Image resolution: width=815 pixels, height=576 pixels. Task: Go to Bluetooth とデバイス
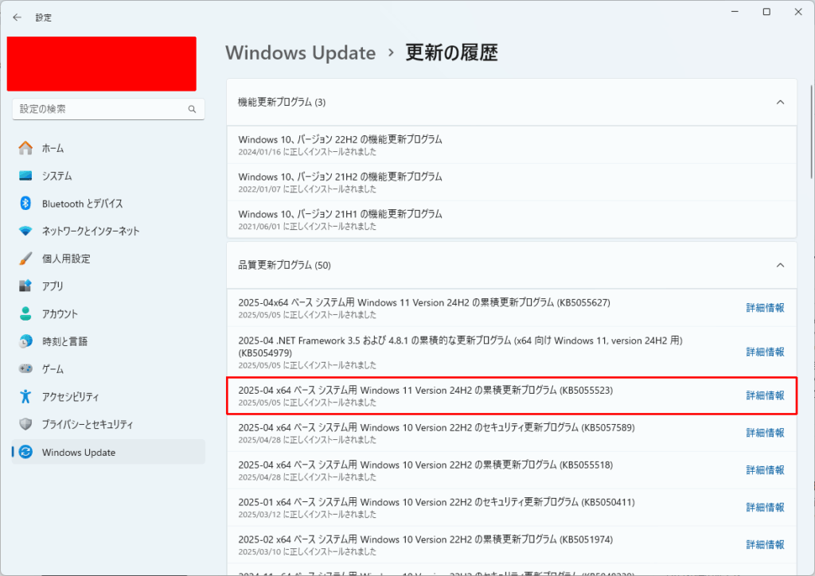point(108,203)
